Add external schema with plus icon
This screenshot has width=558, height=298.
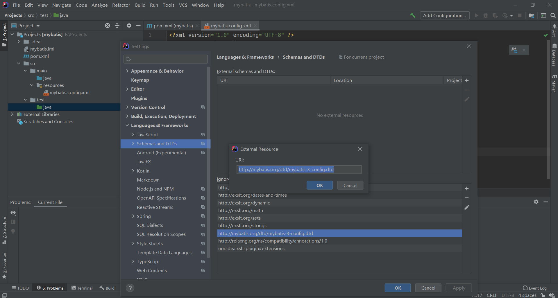coord(467,80)
